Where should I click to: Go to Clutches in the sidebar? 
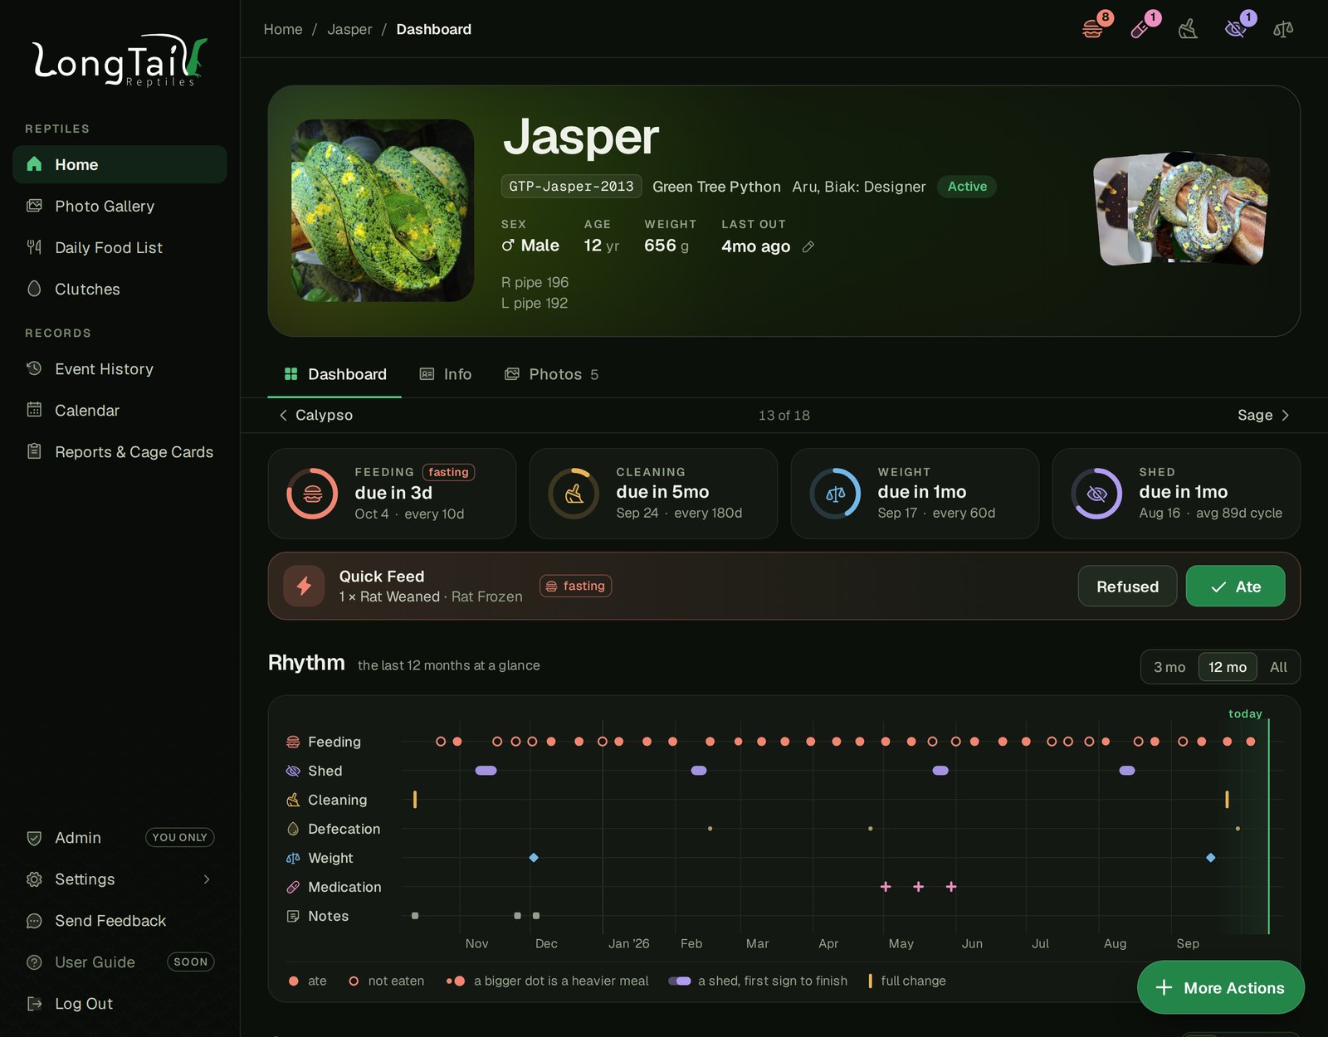(x=120, y=289)
